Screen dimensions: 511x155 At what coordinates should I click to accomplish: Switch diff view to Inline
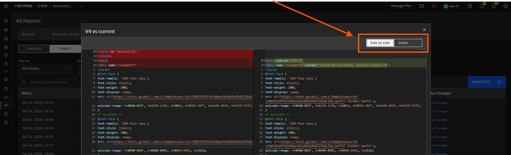pyautogui.click(x=408, y=43)
